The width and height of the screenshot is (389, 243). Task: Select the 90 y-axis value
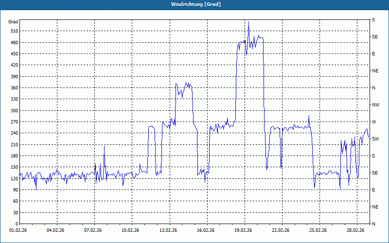pos(16,190)
